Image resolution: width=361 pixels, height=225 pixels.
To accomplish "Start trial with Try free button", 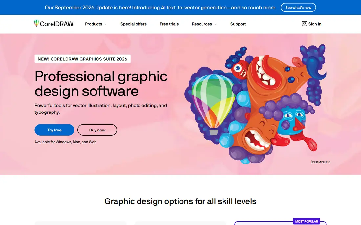I will point(54,130).
